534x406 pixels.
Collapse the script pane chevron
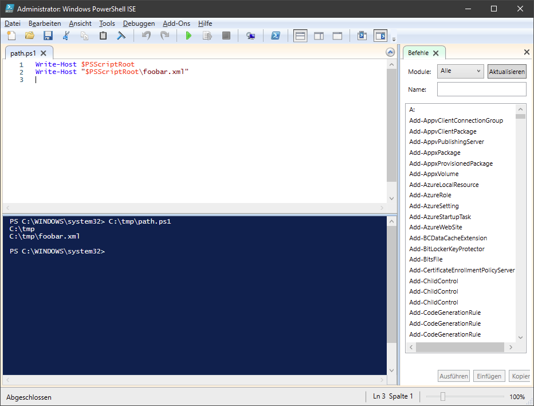390,52
